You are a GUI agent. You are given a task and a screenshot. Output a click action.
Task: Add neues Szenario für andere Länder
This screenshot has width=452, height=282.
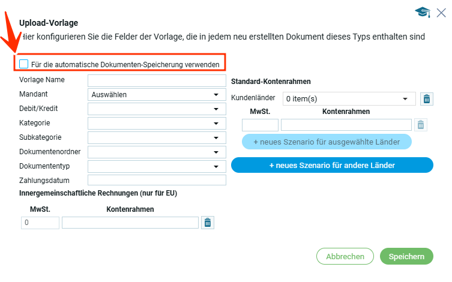332,165
